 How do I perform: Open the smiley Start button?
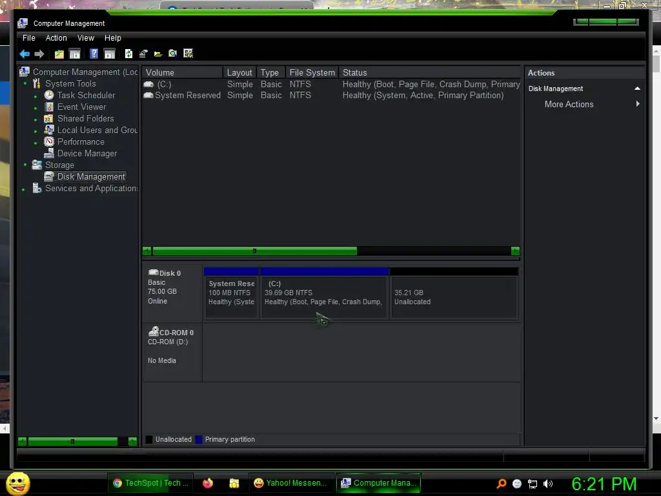[18, 483]
